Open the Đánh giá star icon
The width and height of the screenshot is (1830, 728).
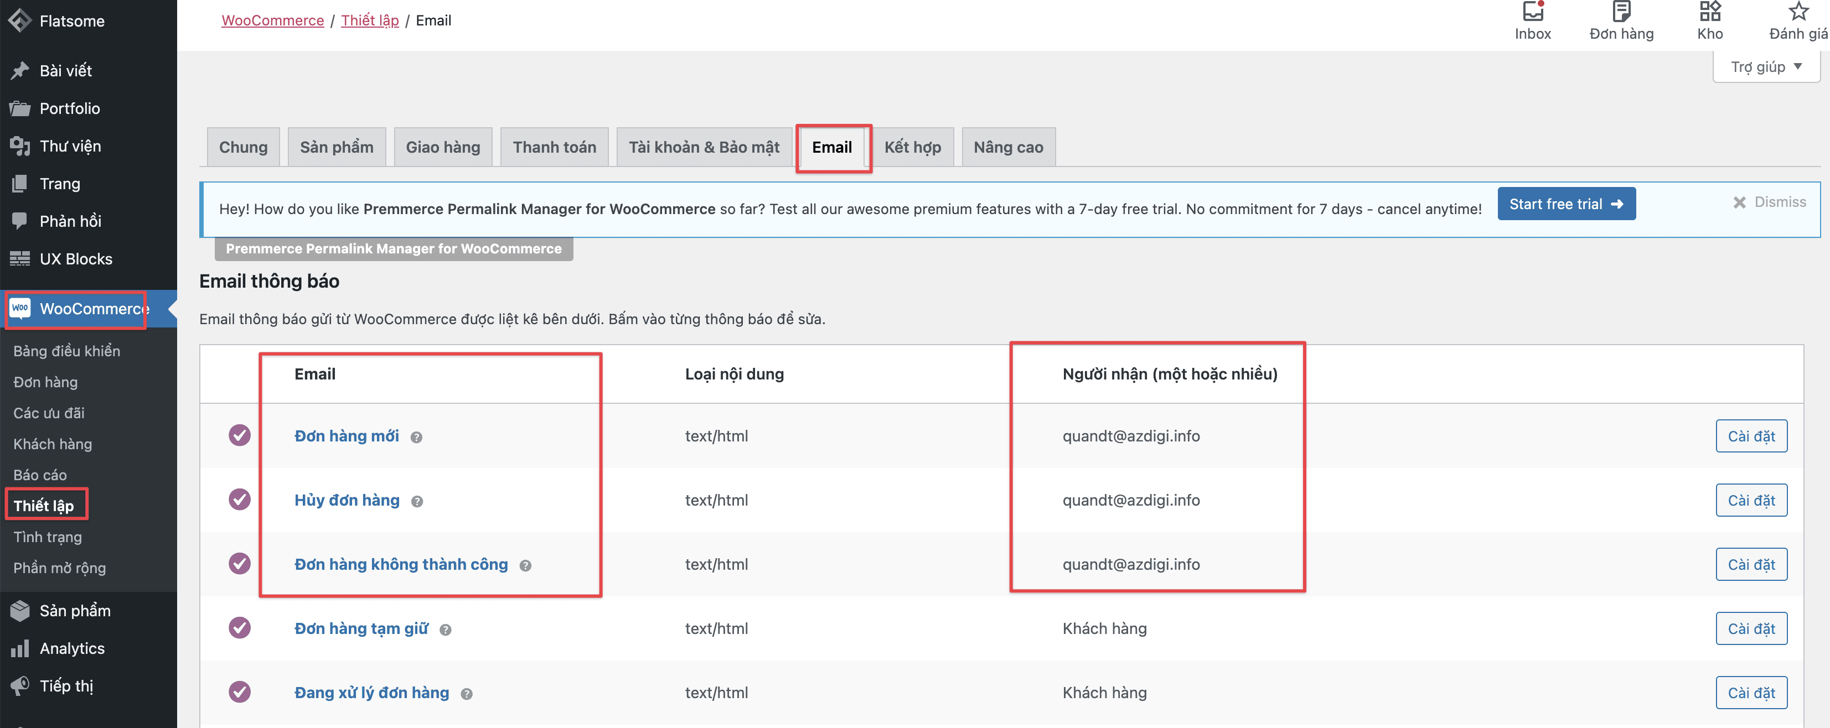point(1798,12)
